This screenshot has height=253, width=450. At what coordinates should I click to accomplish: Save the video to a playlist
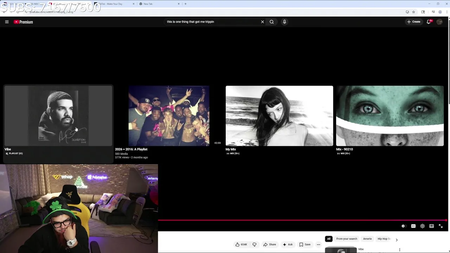pos(305,245)
